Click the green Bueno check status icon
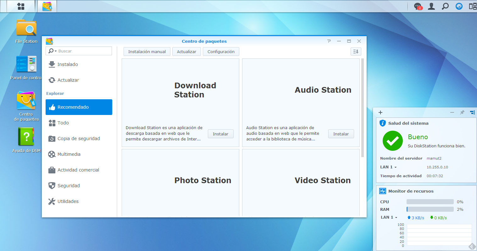 click(393, 141)
